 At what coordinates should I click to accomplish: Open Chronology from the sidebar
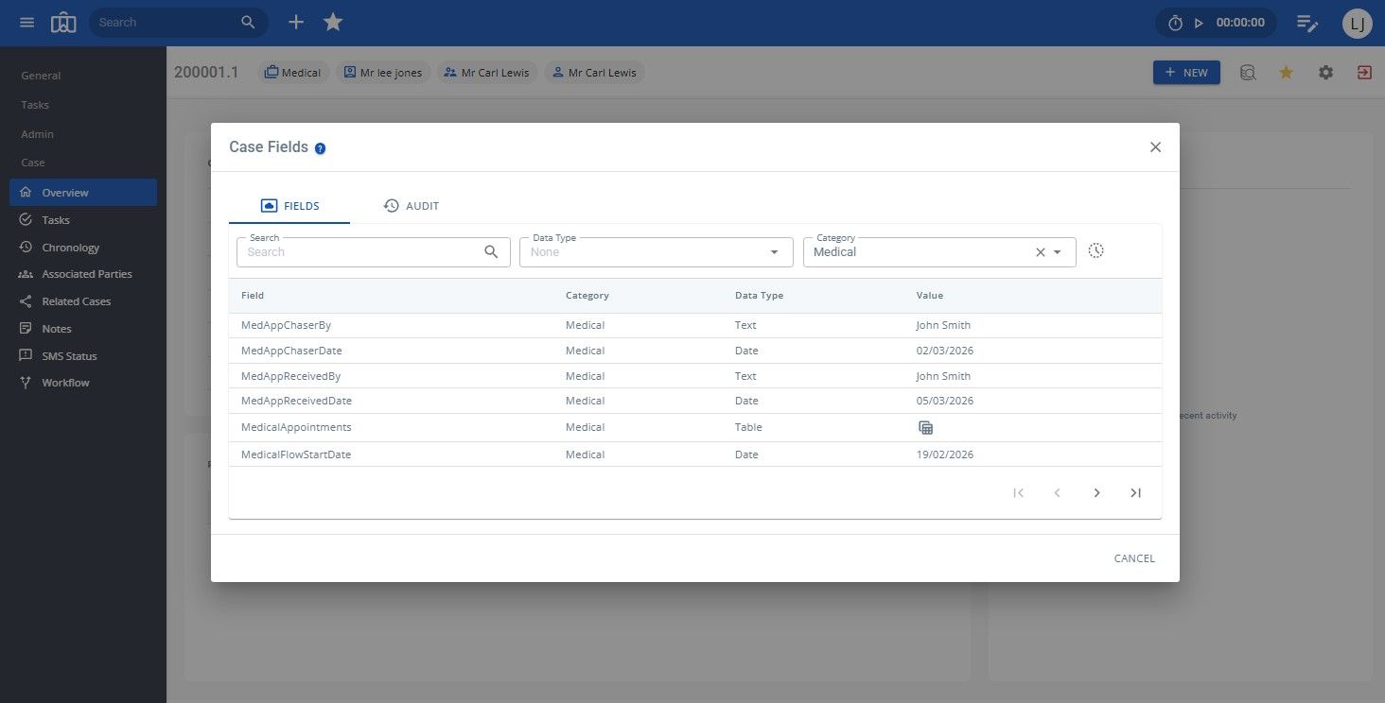coord(70,247)
